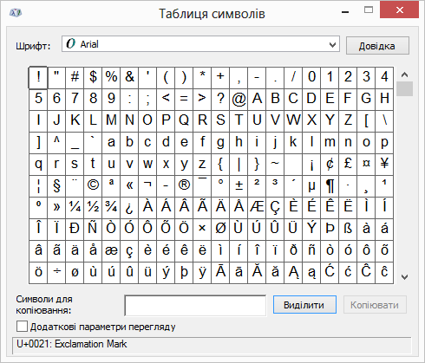Viewport: 425px width, 363px height.
Task: Select the copyright © symbol
Action: click(x=93, y=185)
